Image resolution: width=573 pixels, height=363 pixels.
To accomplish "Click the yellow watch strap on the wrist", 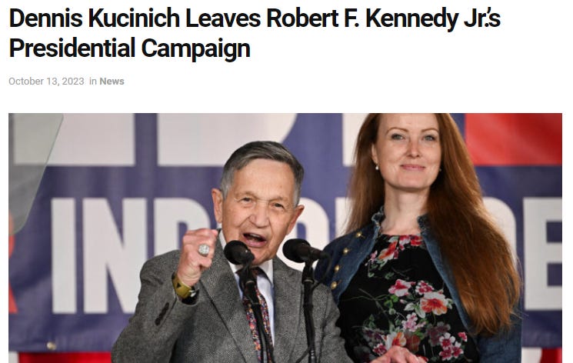I will click(x=182, y=287).
